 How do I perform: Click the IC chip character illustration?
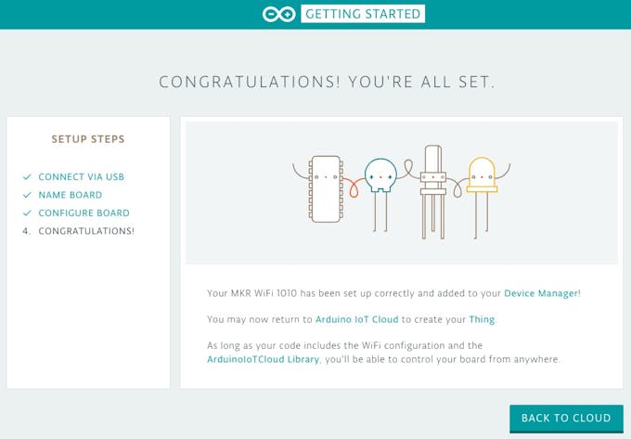pos(326,187)
